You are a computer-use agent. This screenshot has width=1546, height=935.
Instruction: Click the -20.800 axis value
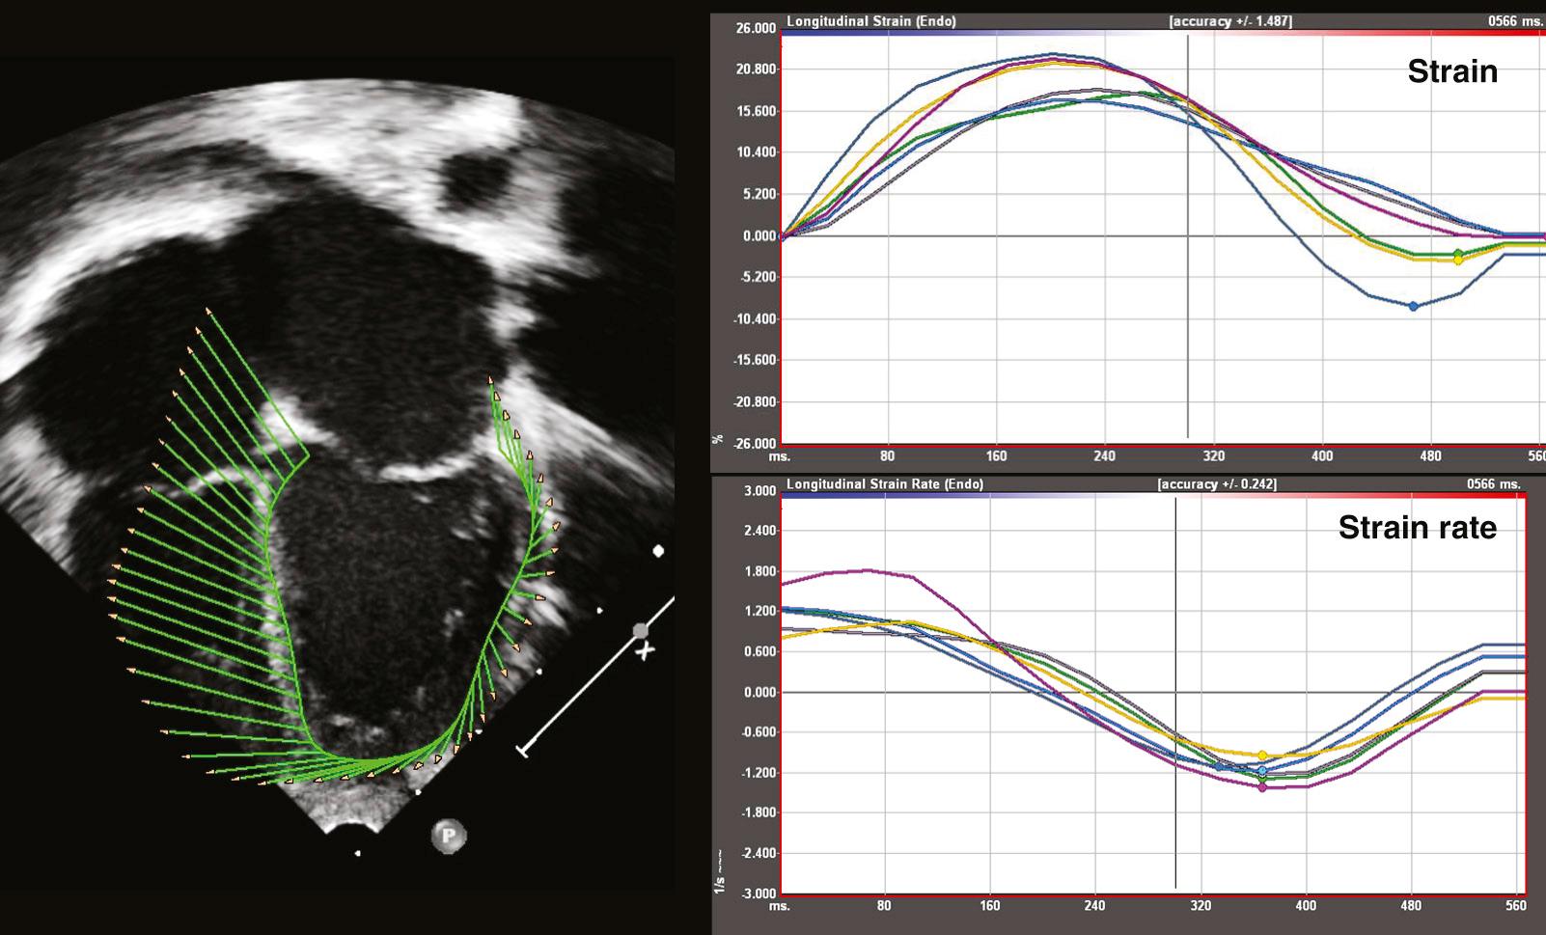[755, 401]
